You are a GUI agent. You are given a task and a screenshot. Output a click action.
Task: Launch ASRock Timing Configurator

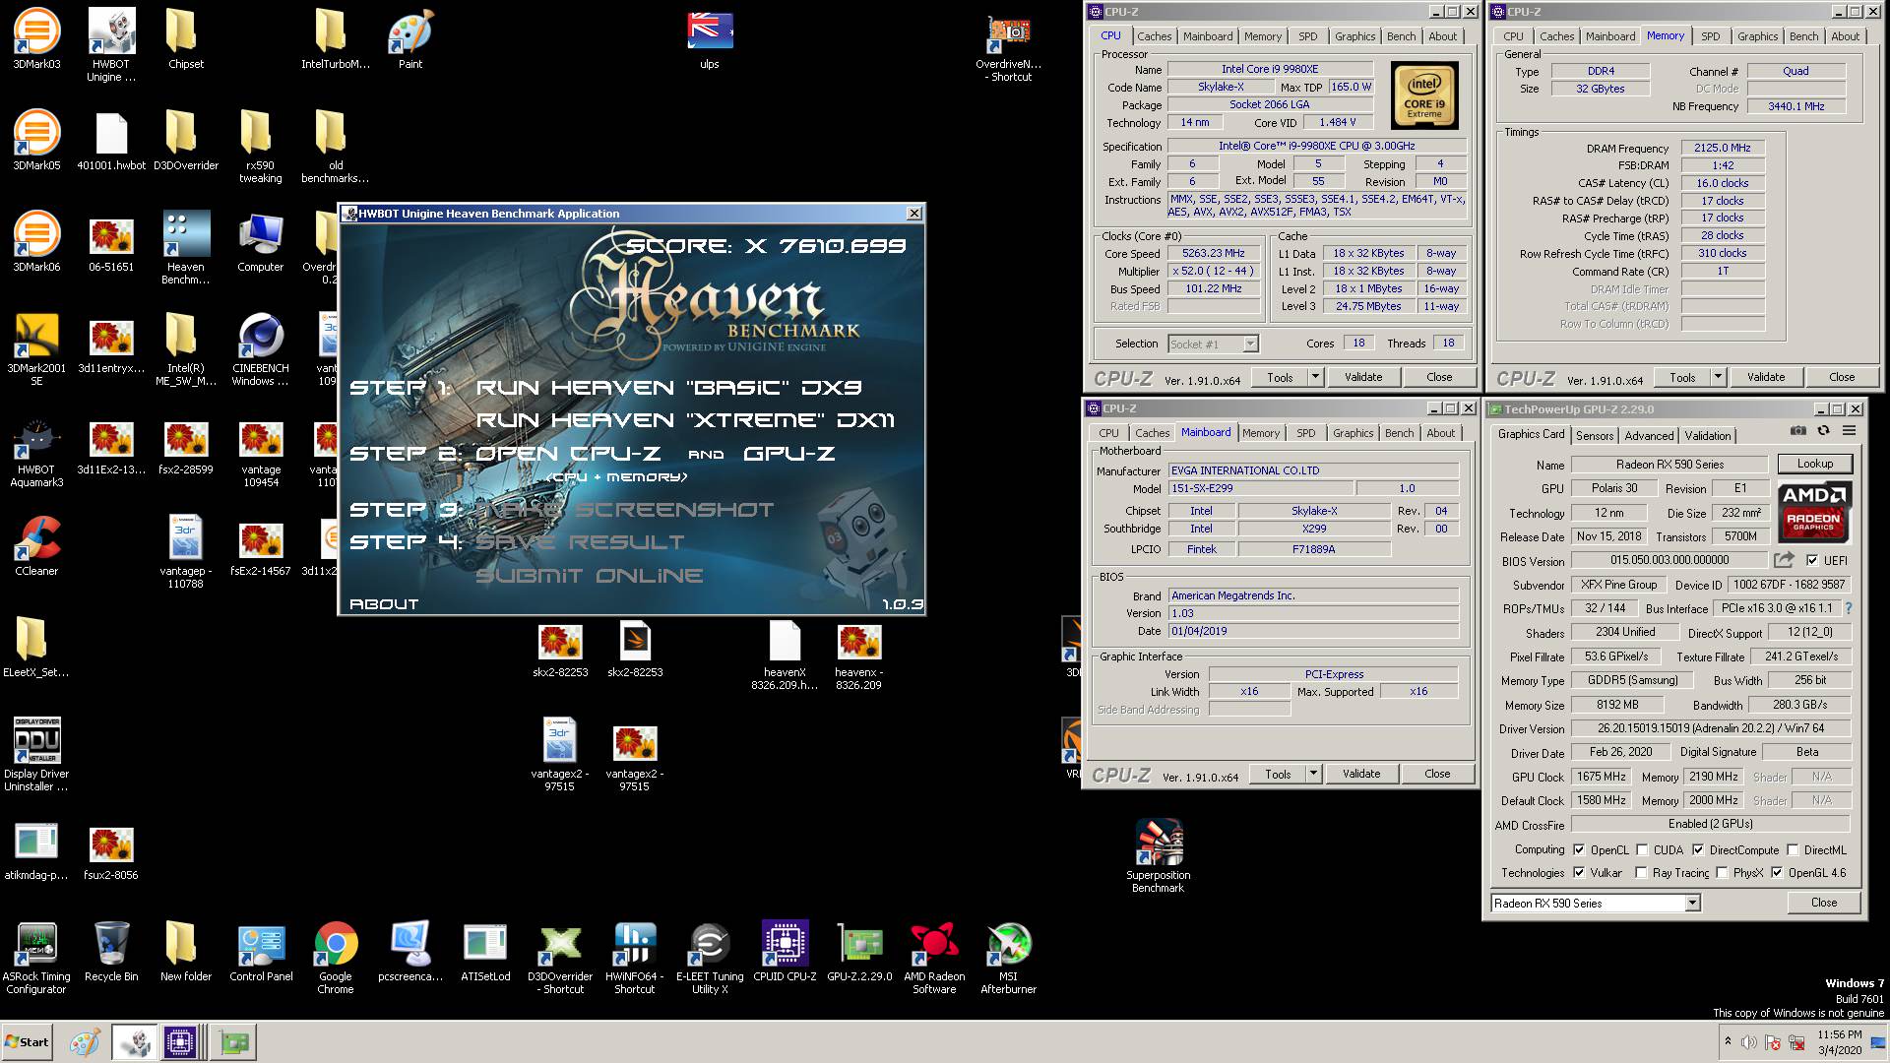pyautogui.click(x=36, y=957)
